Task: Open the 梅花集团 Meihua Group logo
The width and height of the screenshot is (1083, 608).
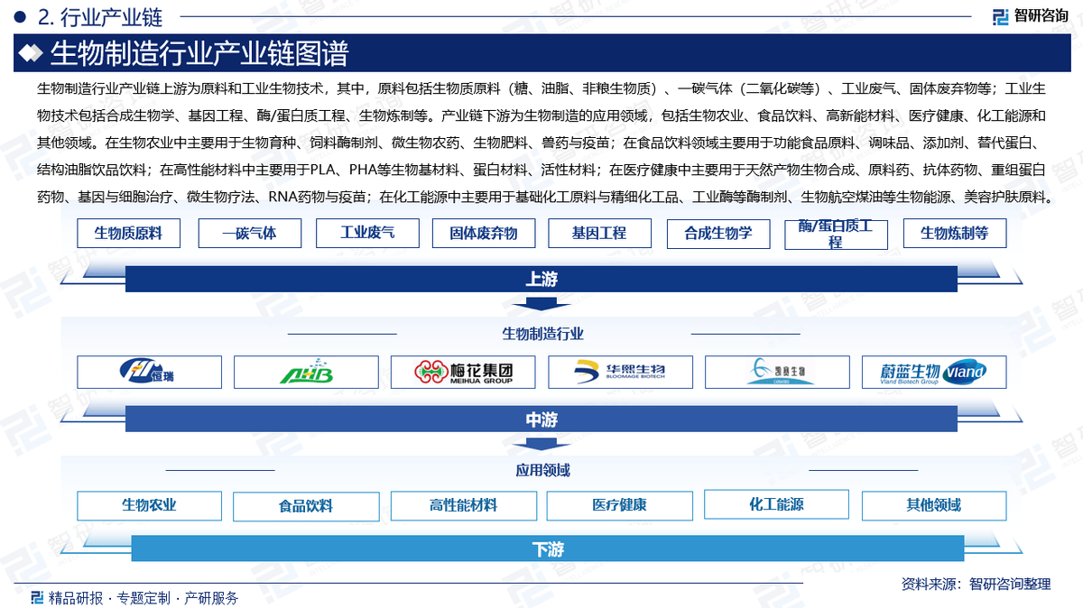Action: coord(463,372)
